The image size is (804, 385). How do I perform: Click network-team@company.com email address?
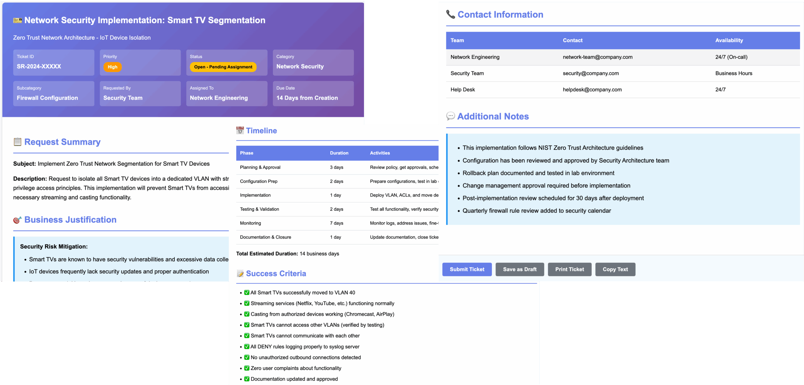pos(597,57)
